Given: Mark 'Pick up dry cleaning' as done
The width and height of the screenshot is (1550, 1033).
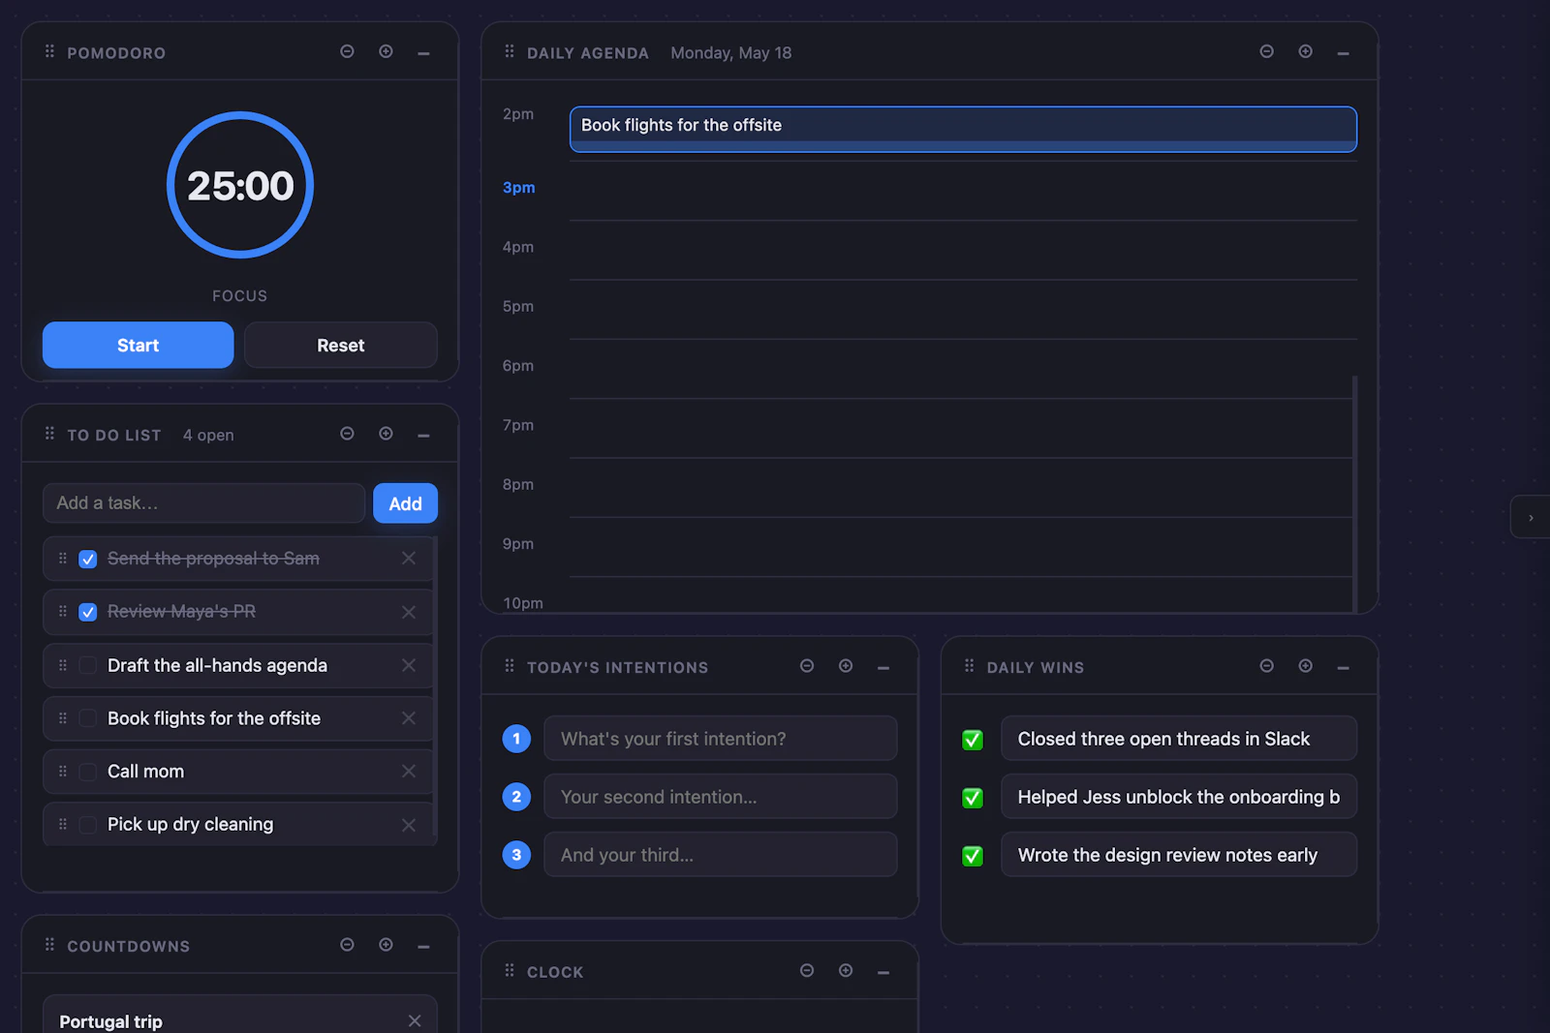Looking at the screenshot, I should (x=87, y=825).
